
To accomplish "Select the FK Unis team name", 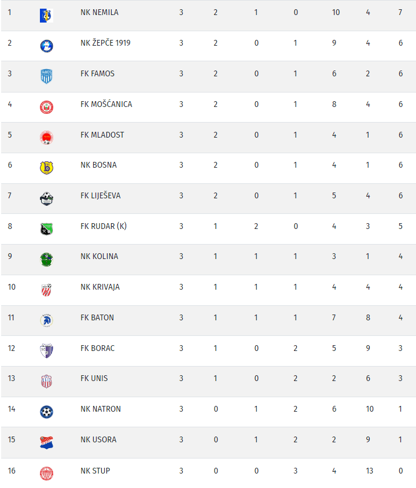I will (x=94, y=378).
